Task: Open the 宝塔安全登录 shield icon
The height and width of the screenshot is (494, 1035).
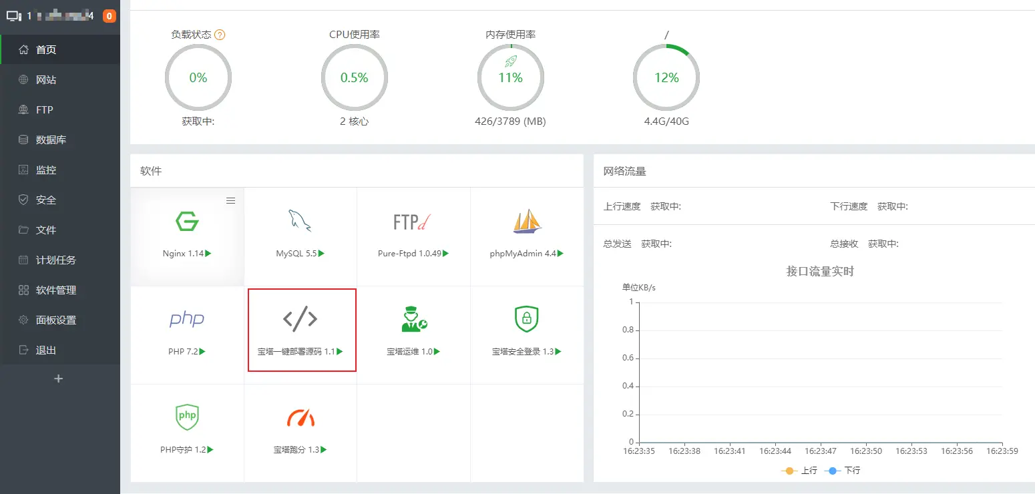Action: point(527,319)
